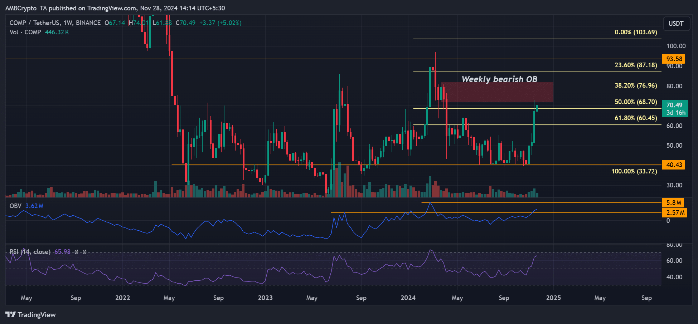Click the 0.00% (103.69) Fibonacci label
698x324 pixels.
(x=636, y=32)
